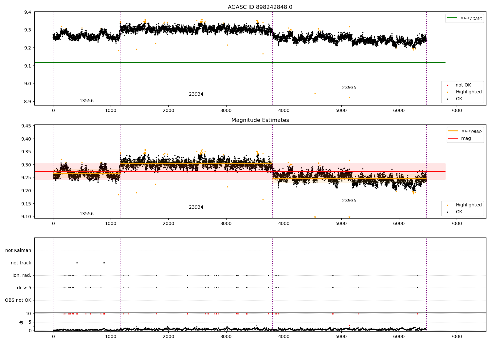
Task: Select the mag OBSID legend entry in middle plot
Action: click(465, 131)
